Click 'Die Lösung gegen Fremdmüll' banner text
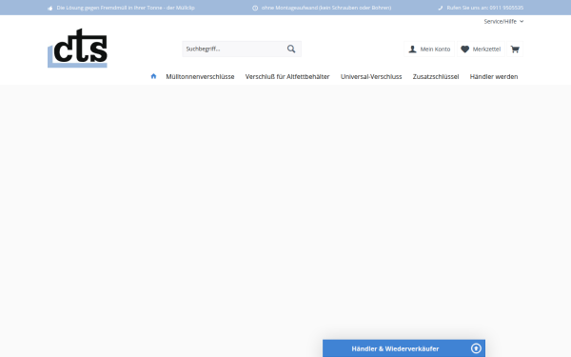This screenshot has width=571, height=357. pos(126,8)
